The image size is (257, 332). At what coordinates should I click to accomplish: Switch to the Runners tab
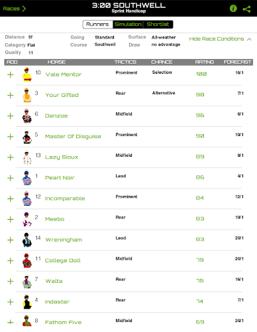pyautogui.click(x=97, y=24)
